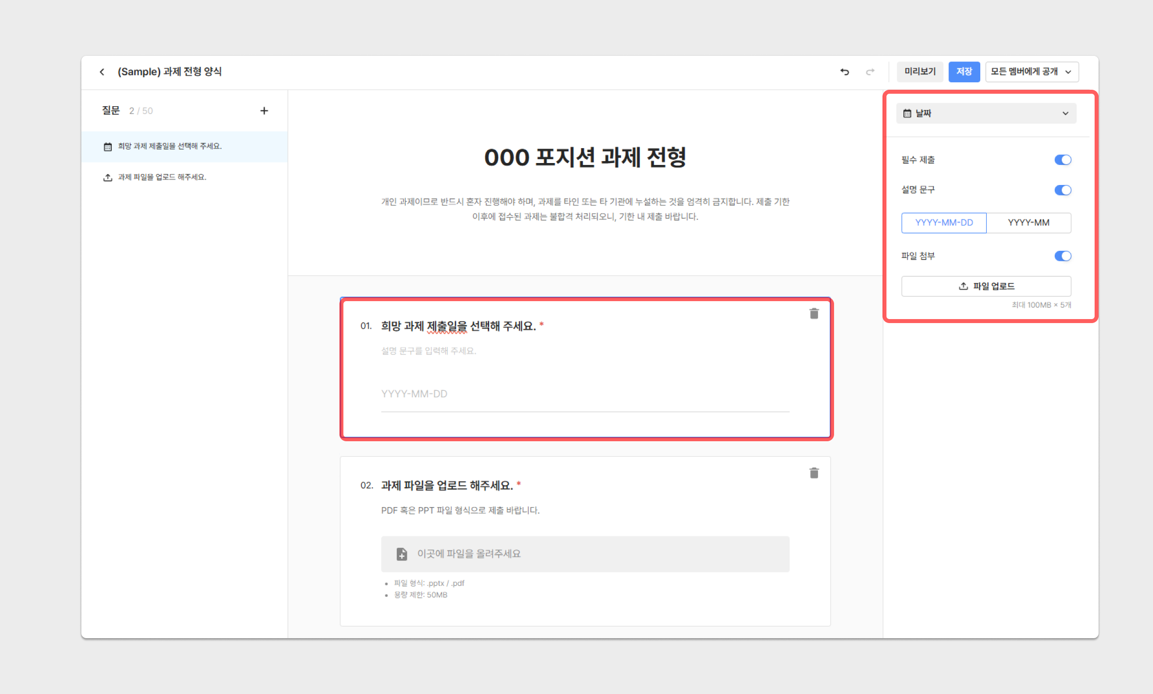
Task: Click the file-add icon in upload area
Action: pyautogui.click(x=401, y=554)
